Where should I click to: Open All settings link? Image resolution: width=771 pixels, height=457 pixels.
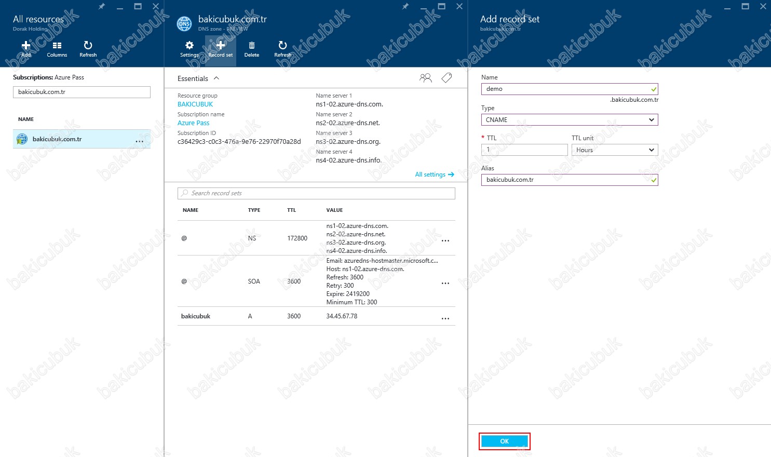tap(435, 174)
